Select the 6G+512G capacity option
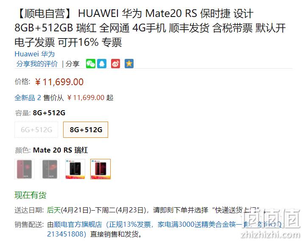The width and height of the screenshot is (304, 242). click(x=36, y=130)
